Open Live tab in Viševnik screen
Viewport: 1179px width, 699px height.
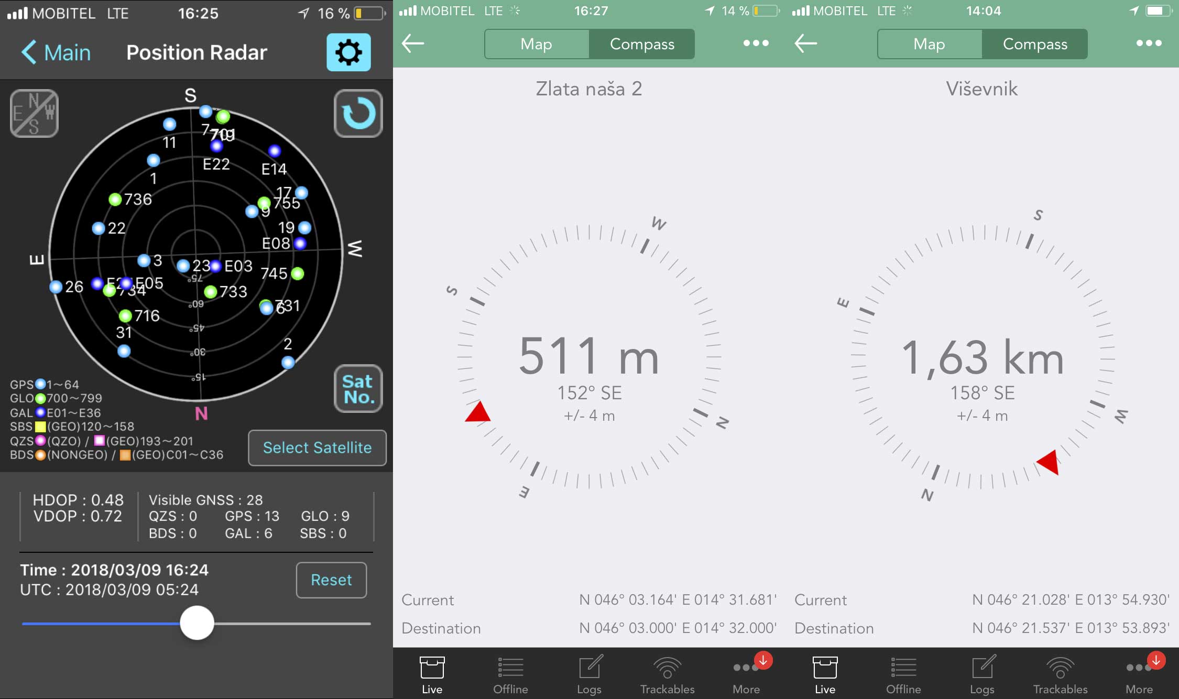pos(825,675)
